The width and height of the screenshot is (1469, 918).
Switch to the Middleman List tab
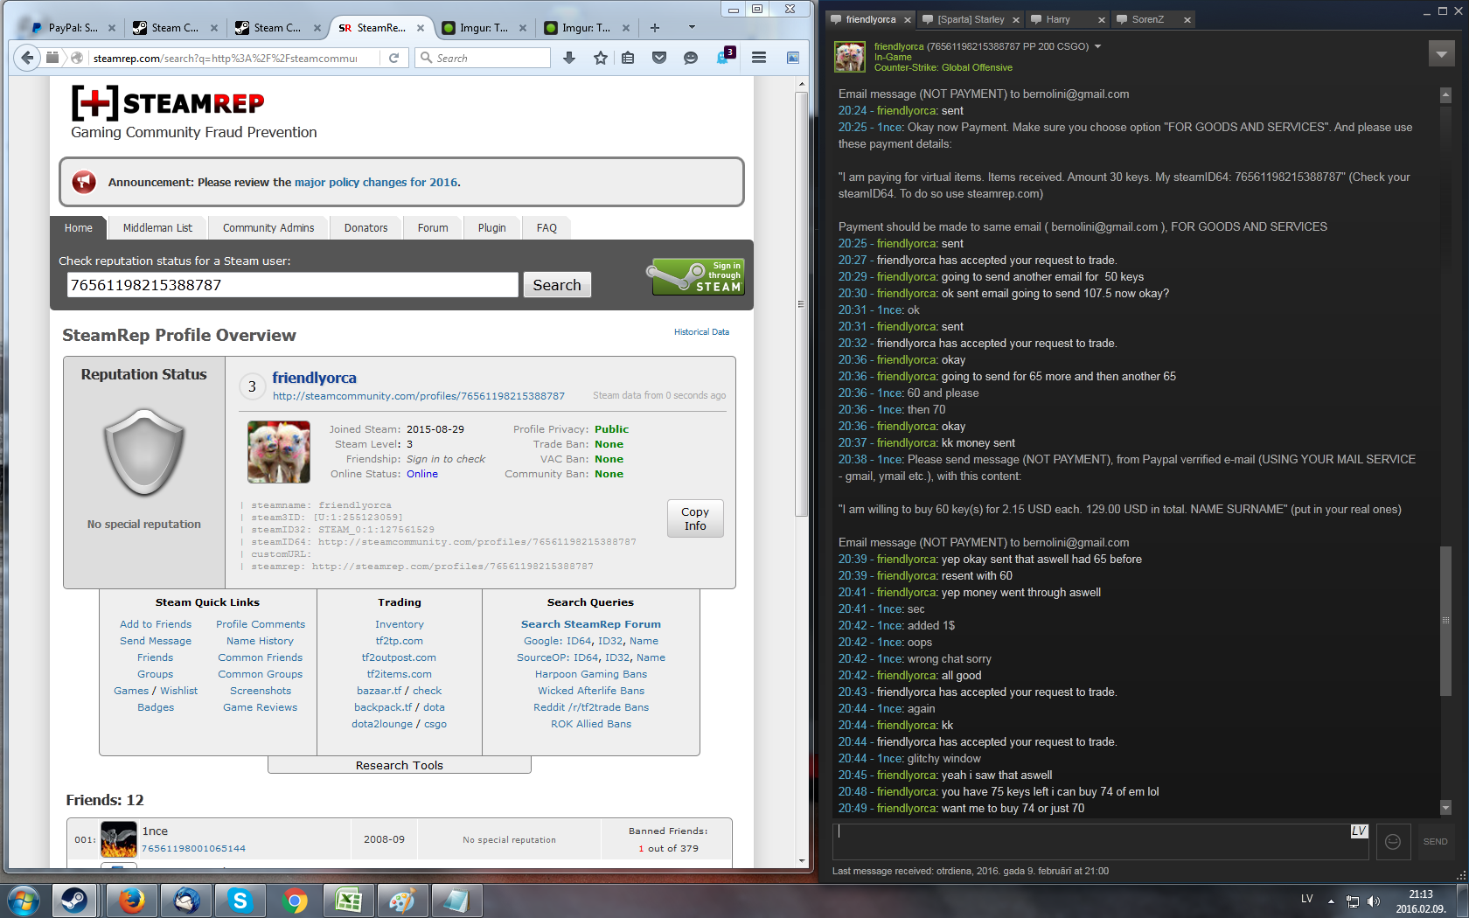(157, 227)
